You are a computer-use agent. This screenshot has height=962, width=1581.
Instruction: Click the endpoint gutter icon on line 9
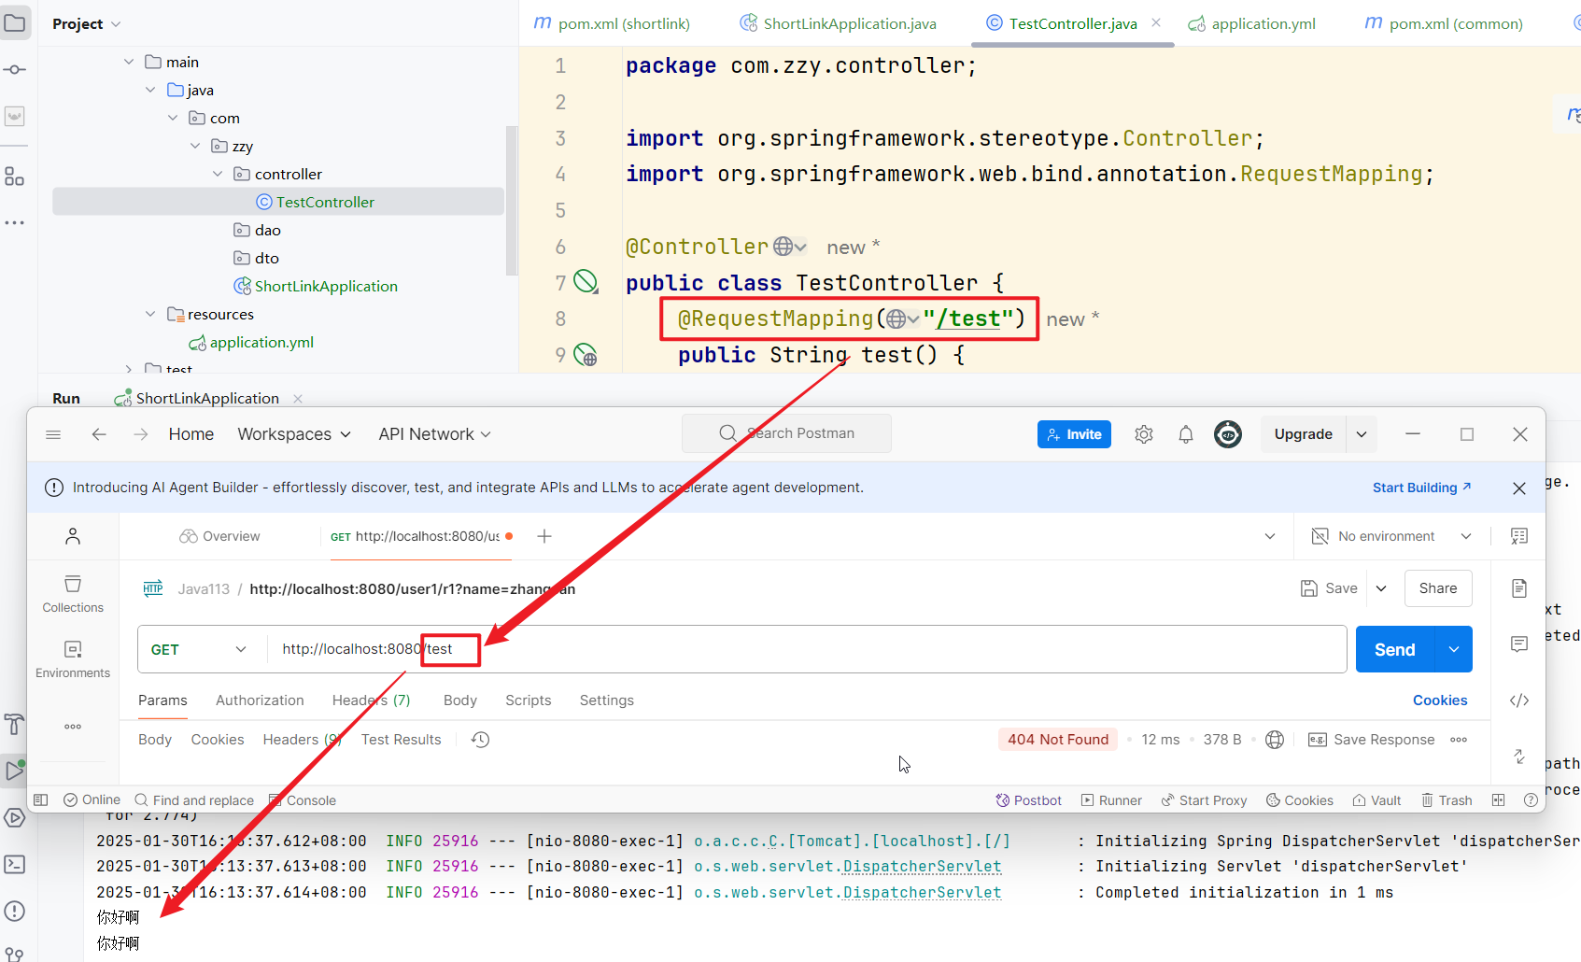click(x=586, y=355)
